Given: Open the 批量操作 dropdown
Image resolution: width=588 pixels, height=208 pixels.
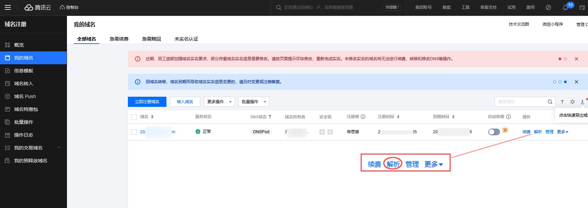Looking at the screenshot, I should coord(253,102).
